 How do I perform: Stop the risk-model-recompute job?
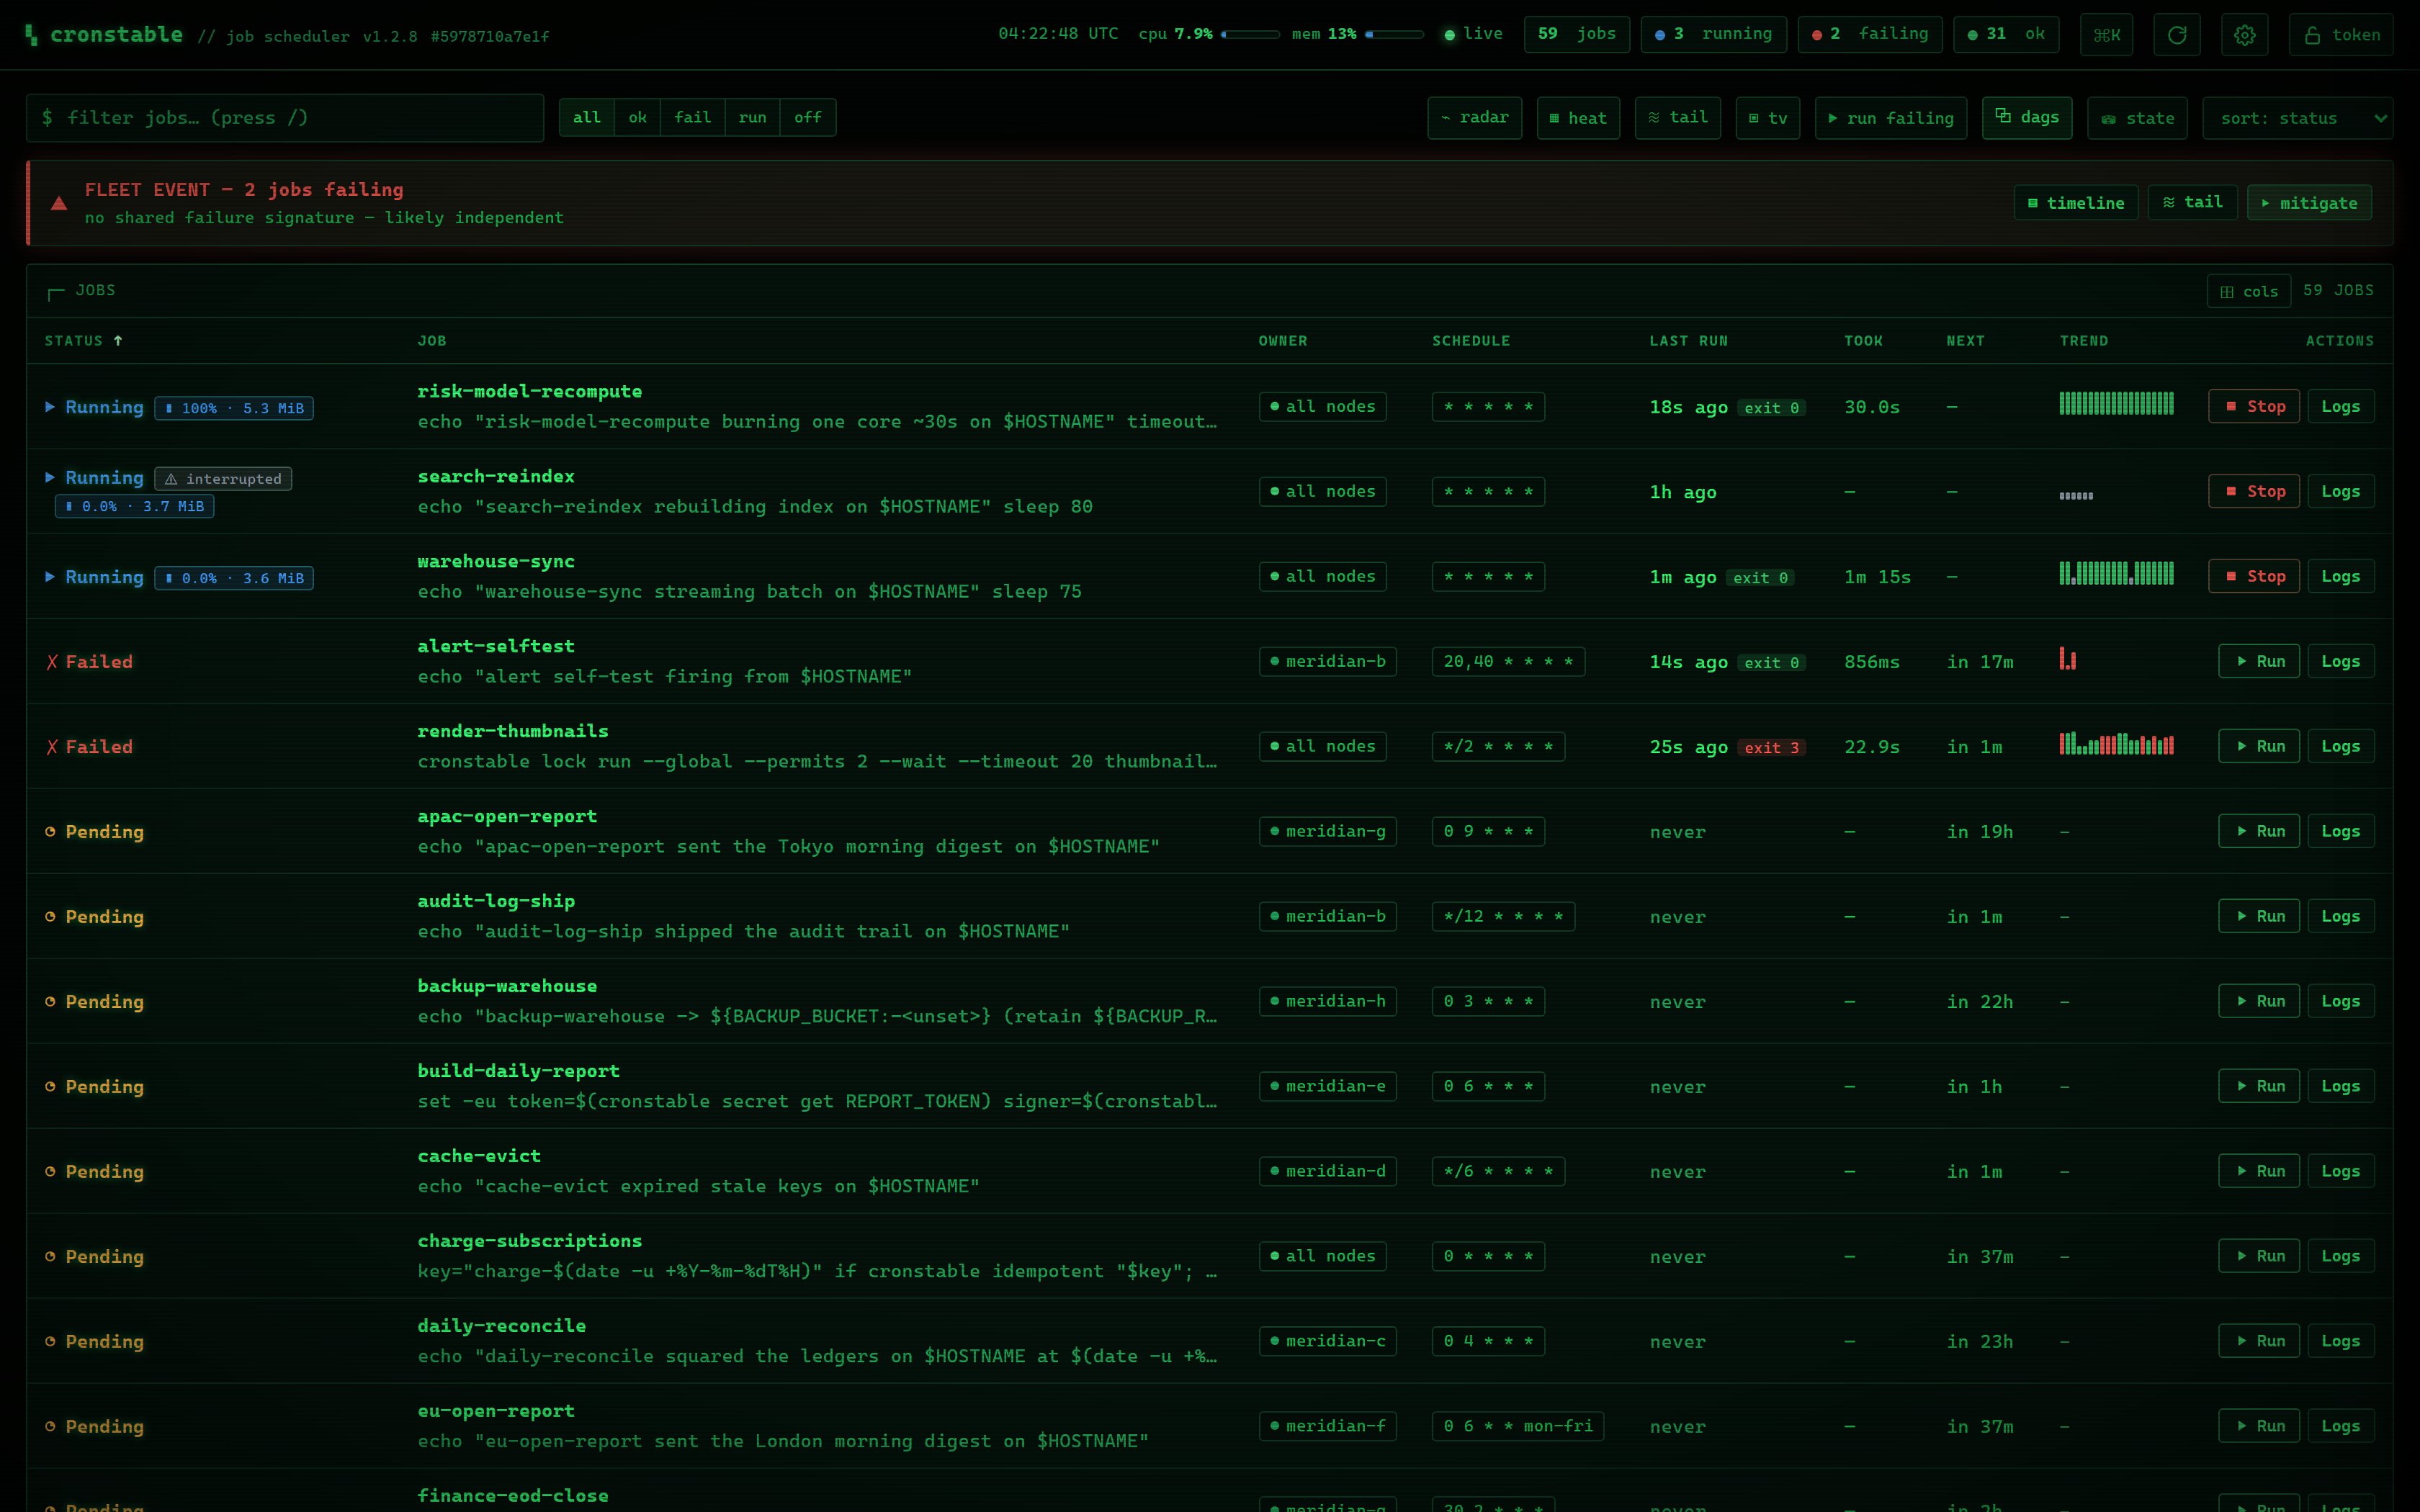pyautogui.click(x=2253, y=407)
